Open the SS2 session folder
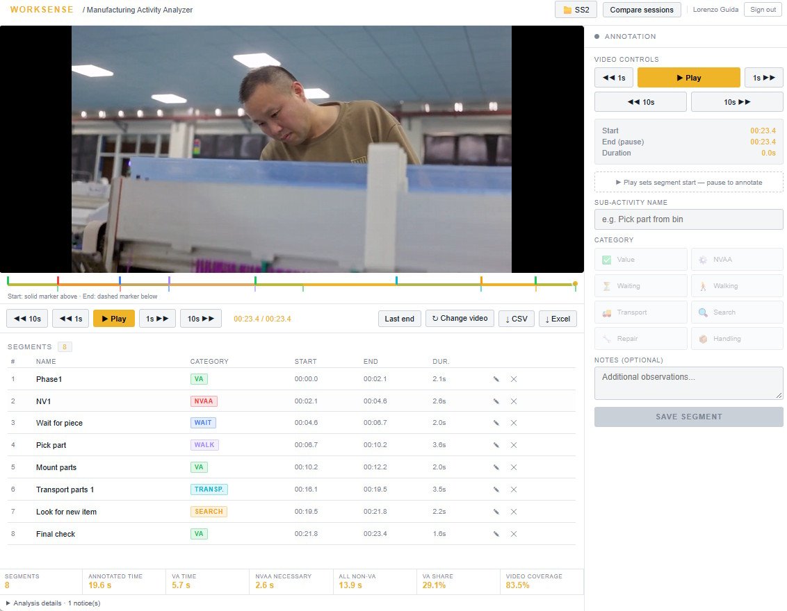This screenshot has height=611, width=787. tap(576, 10)
